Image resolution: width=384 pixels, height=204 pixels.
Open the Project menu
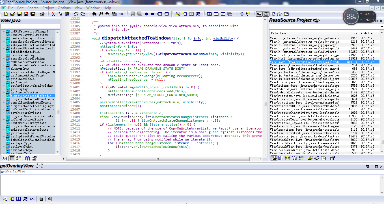click(48, 8)
